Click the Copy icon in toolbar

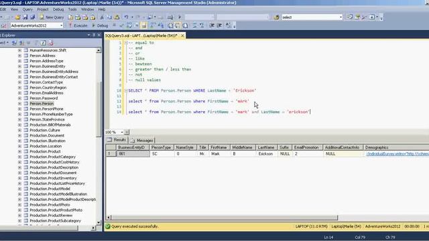pos(109,17)
